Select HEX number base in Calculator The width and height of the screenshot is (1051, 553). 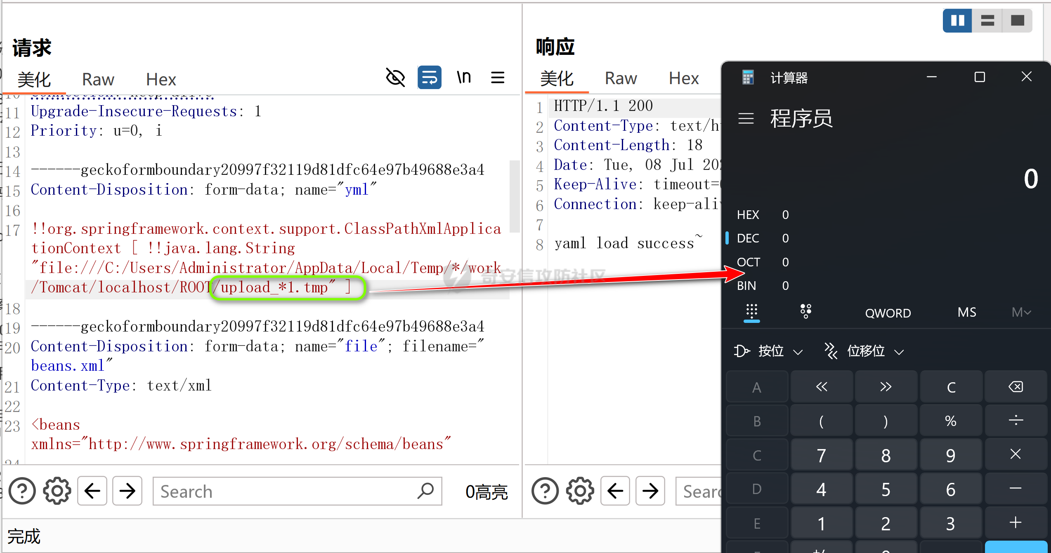(x=763, y=214)
